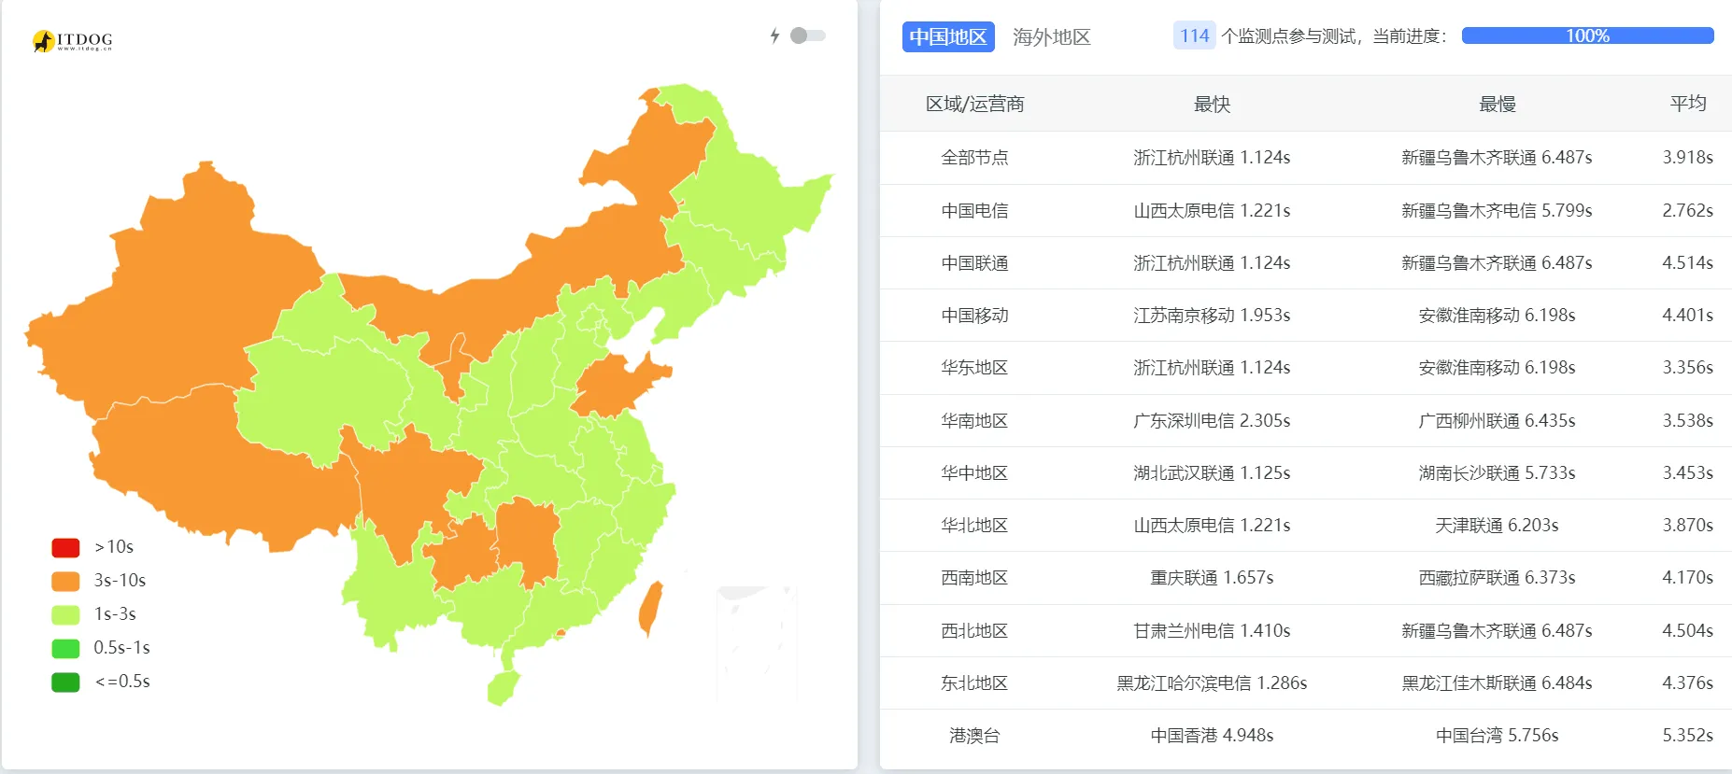Screen dimensions: 1732x774
Task: Select the 华东地区 row label
Action: click(x=974, y=368)
